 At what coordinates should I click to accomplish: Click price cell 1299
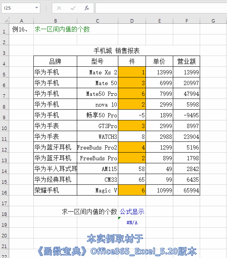[x=159, y=147]
